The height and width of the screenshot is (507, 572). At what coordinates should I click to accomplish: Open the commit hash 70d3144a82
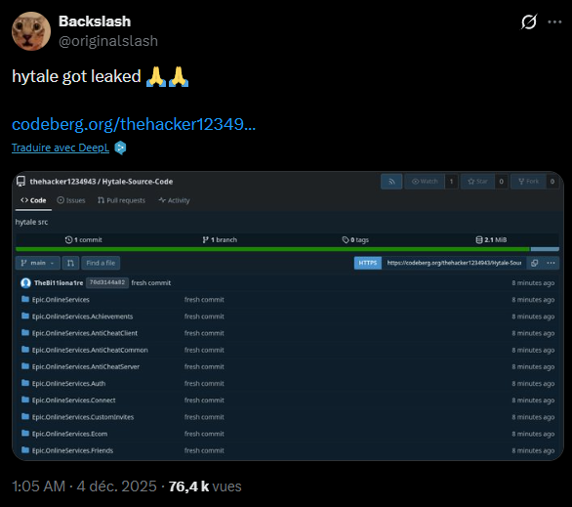tap(107, 282)
